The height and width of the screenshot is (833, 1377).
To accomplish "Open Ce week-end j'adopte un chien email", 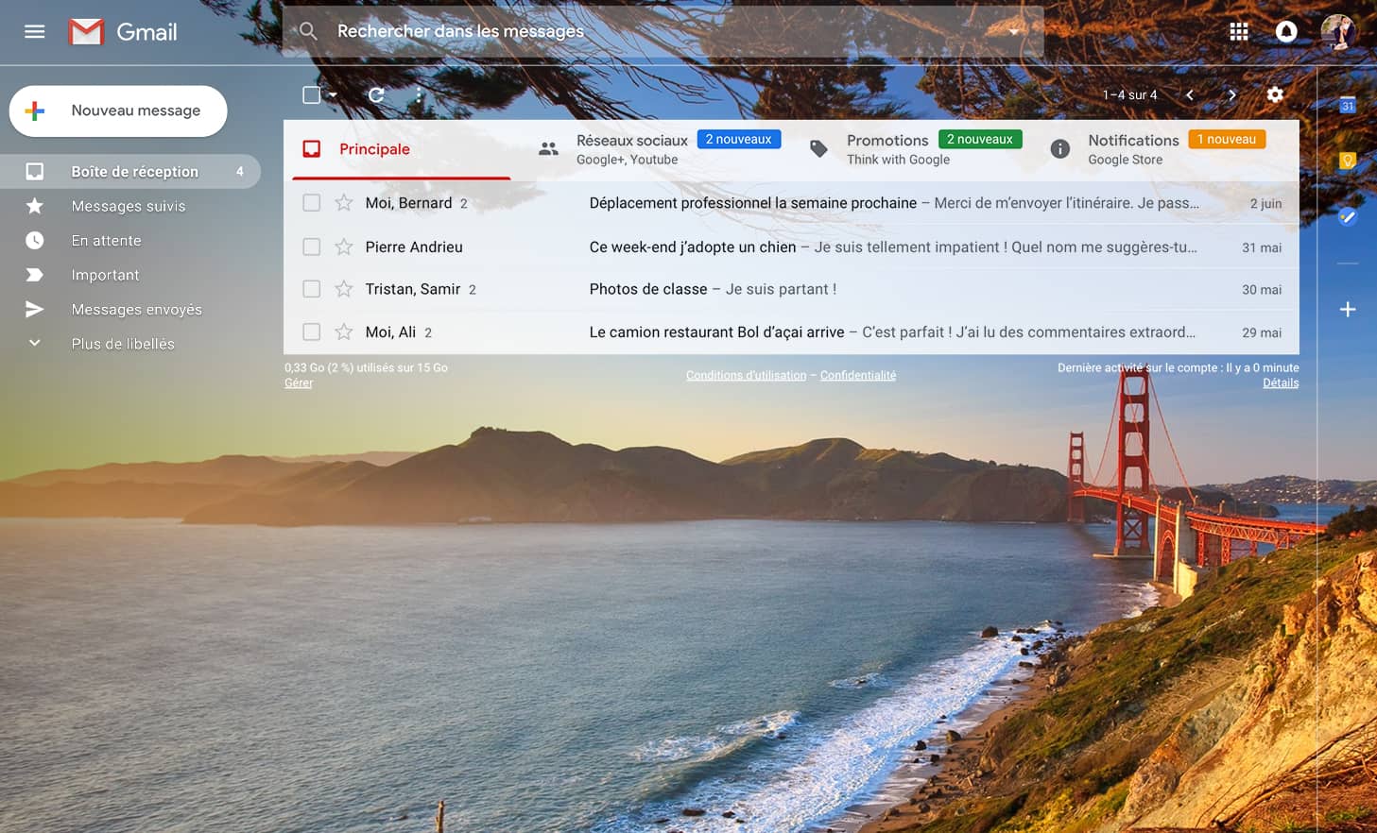I will (x=791, y=246).
